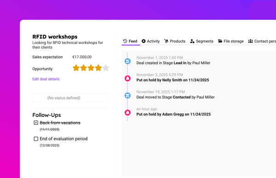Click Put on hold by Adam Gregg entry
This screenshot has height=178, width=276.
[x=173, y=114]
